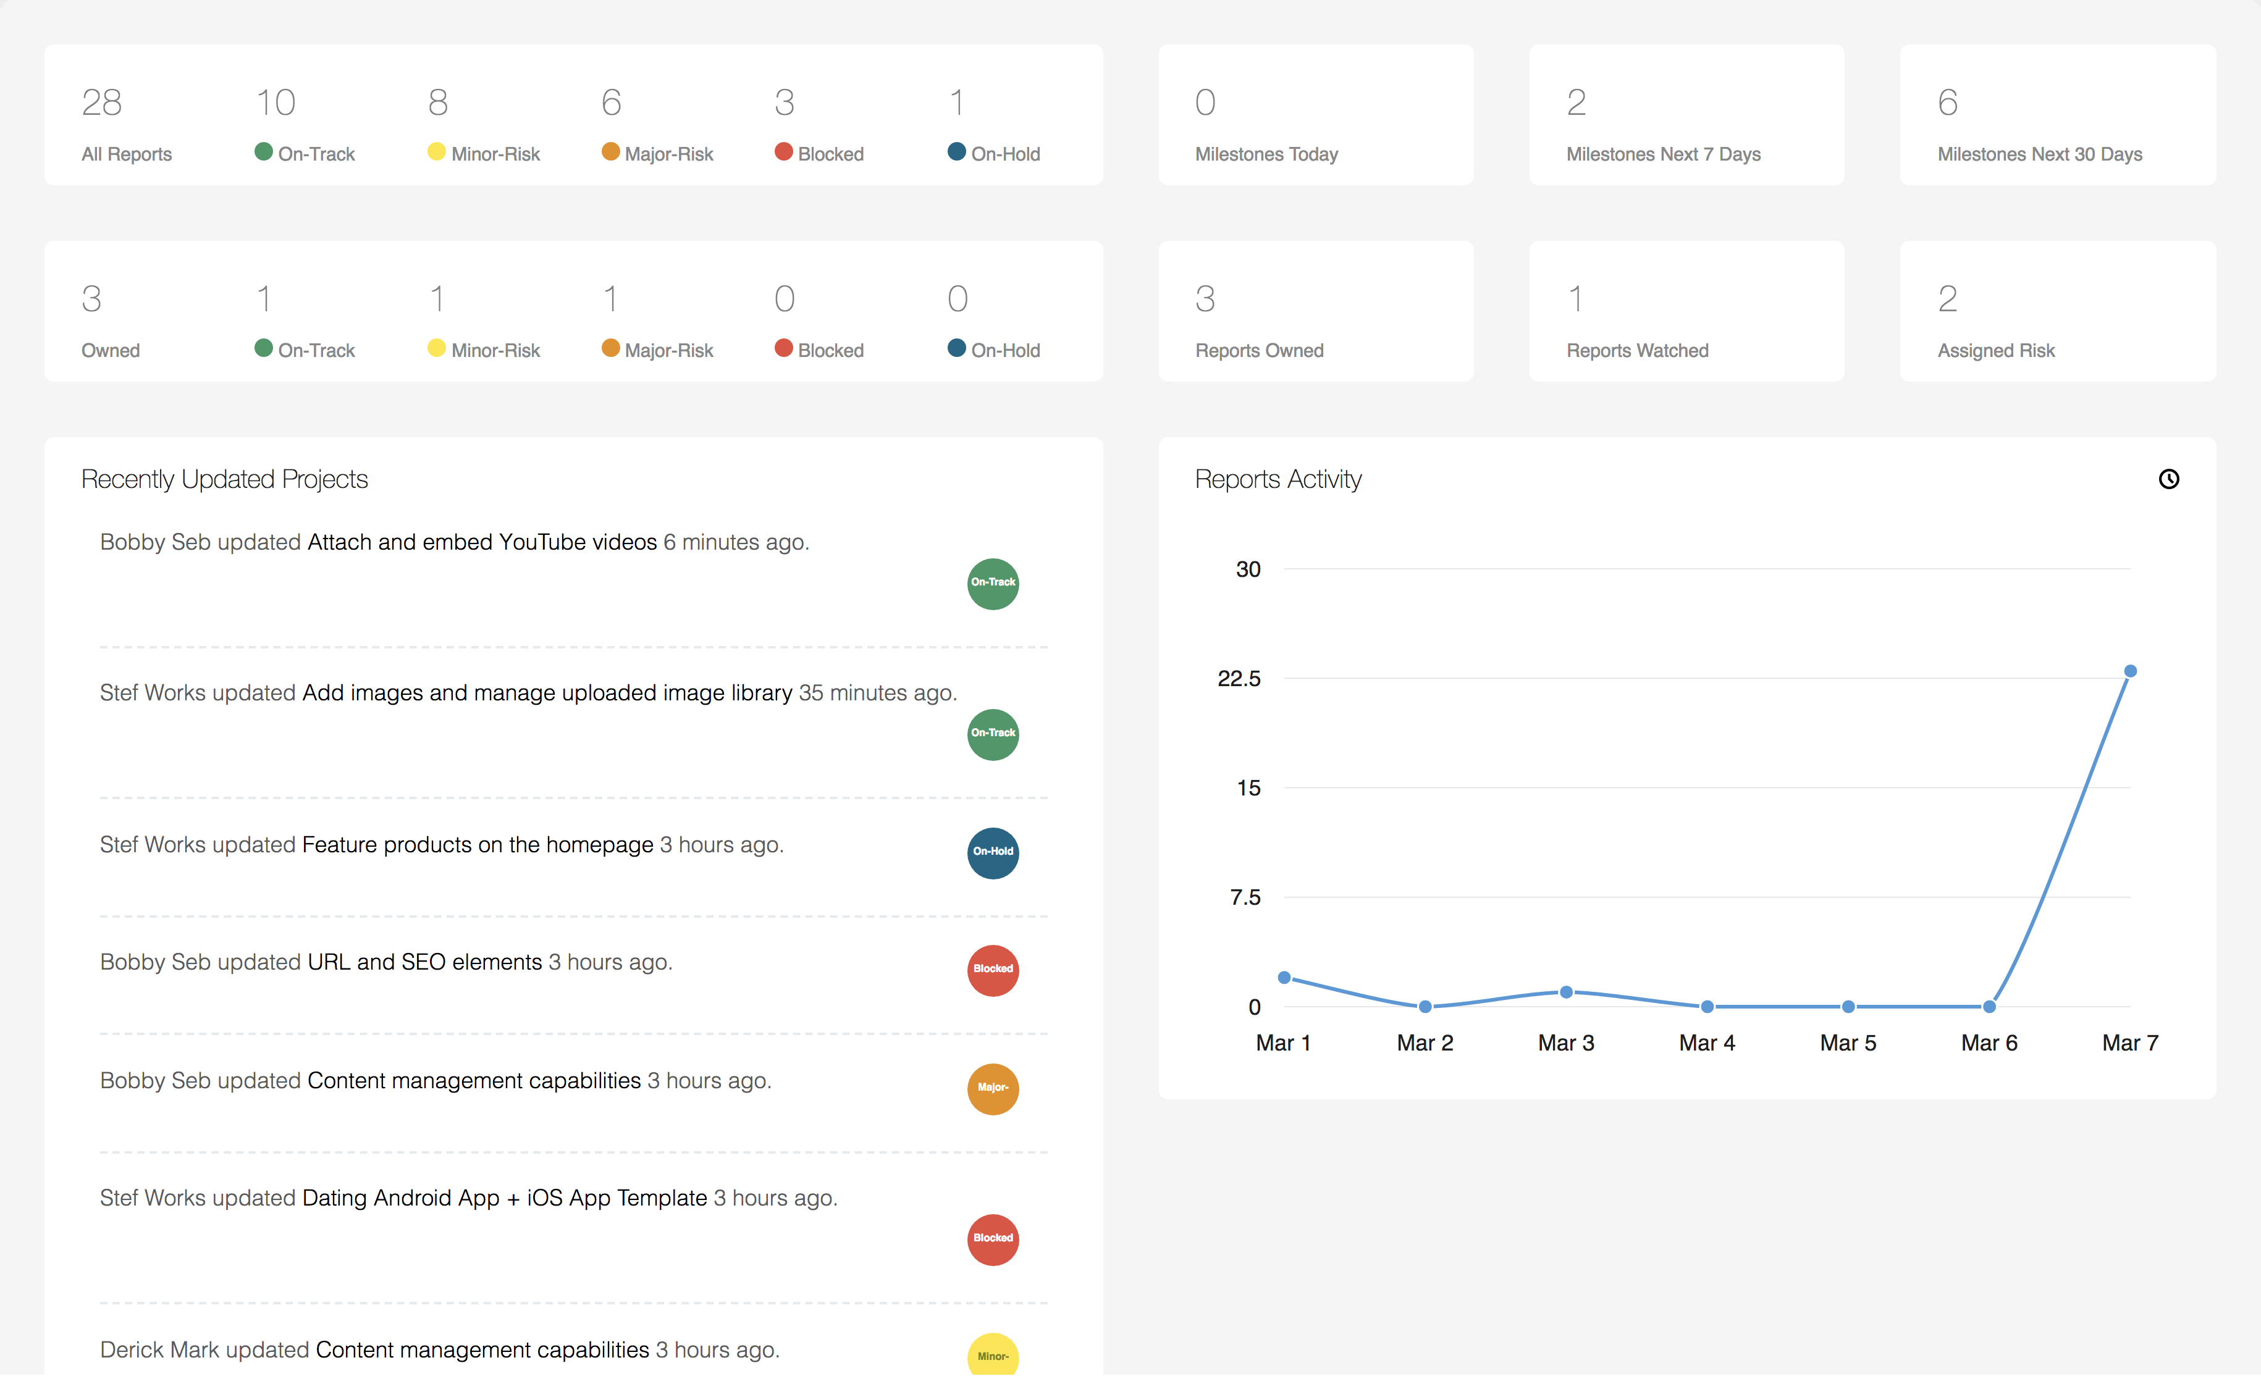This screenshot has width=2261, height=1376.
Task: Click the On-Hold badge for Feature products
Action: 993,852
